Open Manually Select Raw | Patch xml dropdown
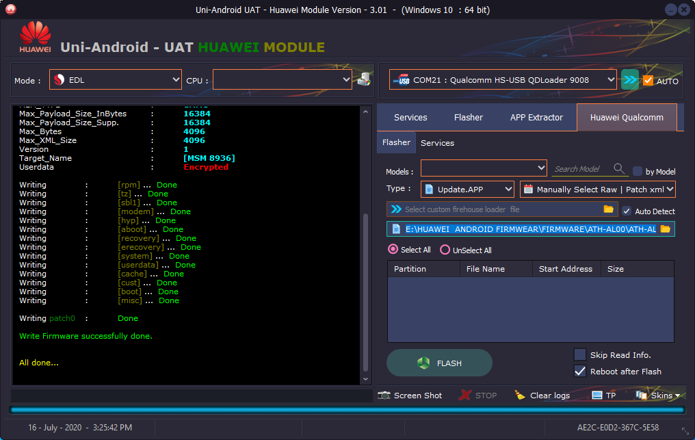The height and width of the screenshot is (440, 695). point(597,190)
